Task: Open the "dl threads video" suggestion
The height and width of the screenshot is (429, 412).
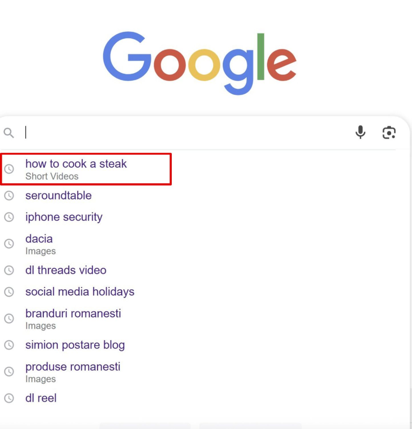Action: [x=66, y=270]
